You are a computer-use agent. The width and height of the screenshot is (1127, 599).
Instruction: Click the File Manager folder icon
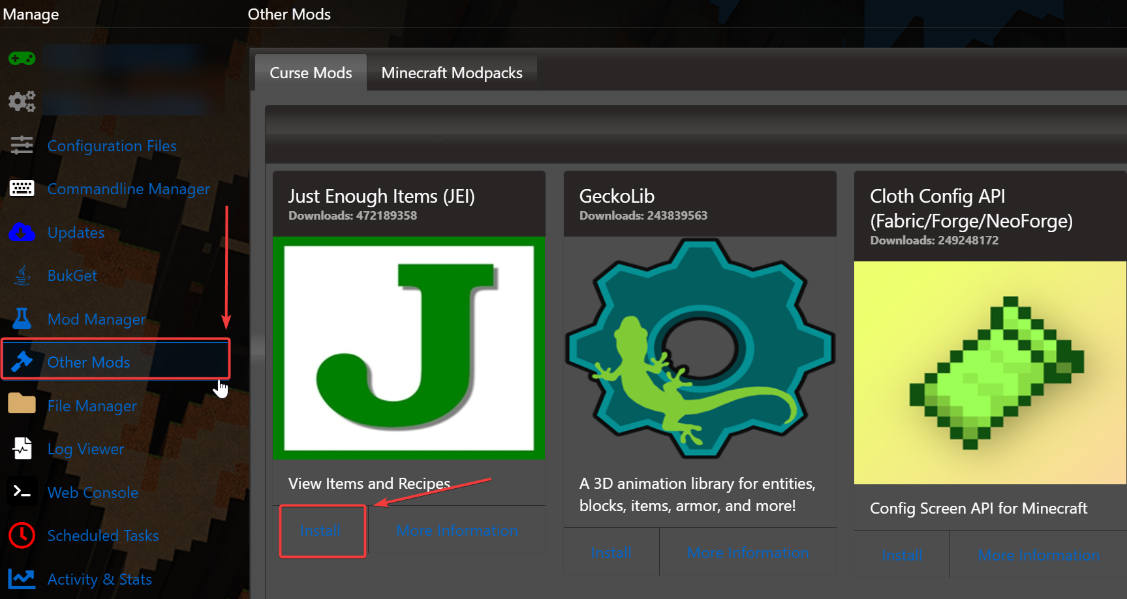(22, 404)
